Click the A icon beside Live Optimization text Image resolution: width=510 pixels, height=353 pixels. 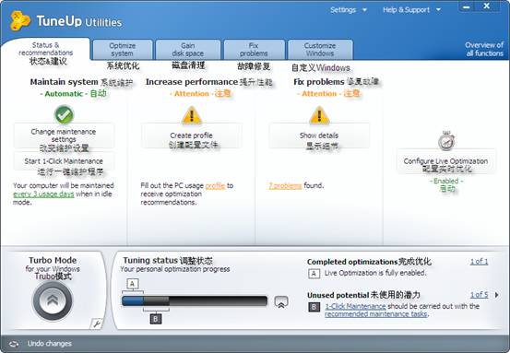tap(314, 274)
